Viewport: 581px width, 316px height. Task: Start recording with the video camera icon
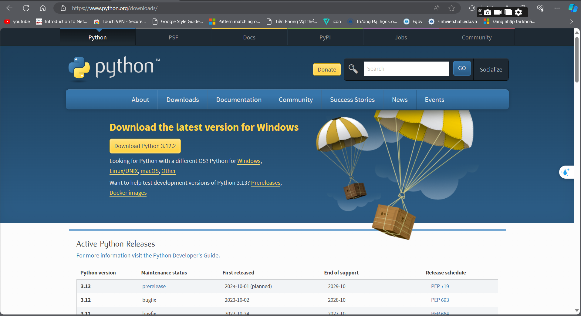tap(498, 12)
